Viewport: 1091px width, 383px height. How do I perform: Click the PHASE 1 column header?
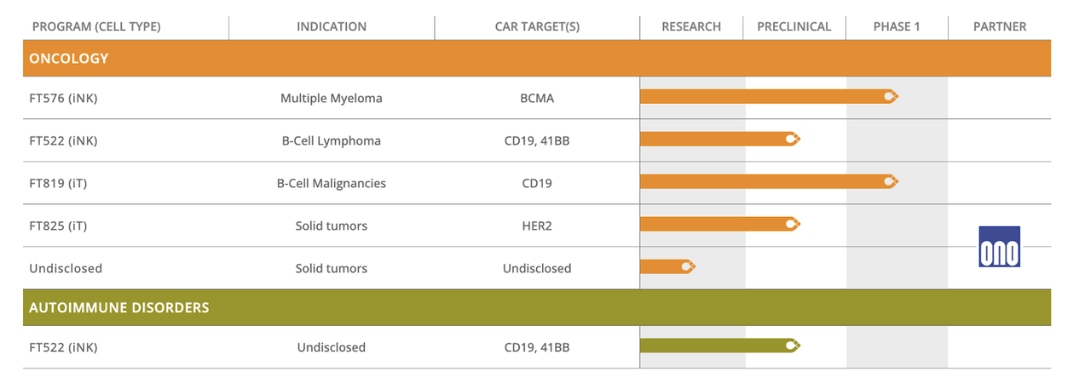tap(897, 26)
